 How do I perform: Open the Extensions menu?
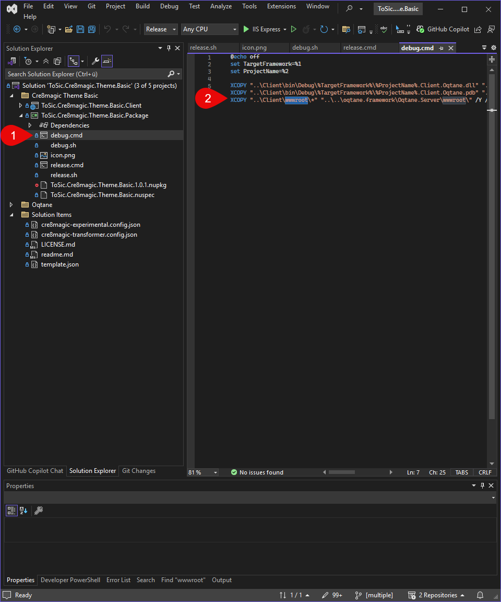coord(281,6)
